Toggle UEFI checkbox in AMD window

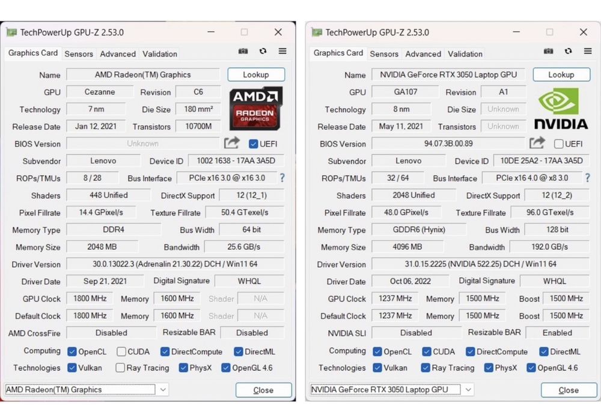pos(253,144)
